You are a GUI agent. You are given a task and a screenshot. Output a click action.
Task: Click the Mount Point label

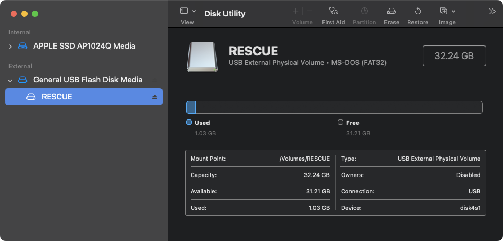[x=208, y=159]
